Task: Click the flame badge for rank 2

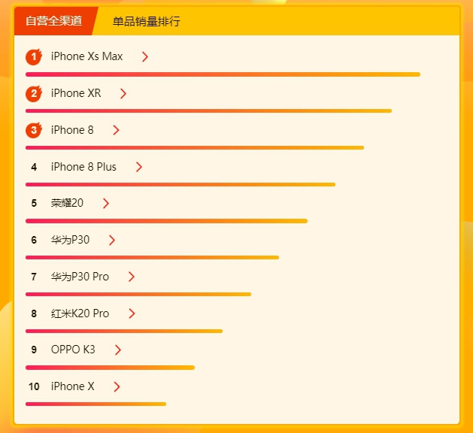Action: pos(34,93)
